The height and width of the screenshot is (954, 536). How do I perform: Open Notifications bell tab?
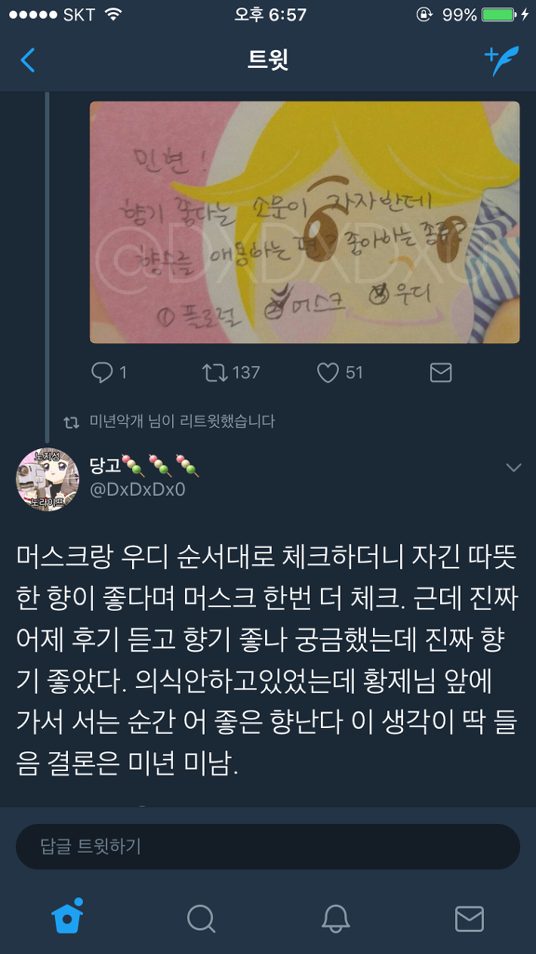[335, 918]
